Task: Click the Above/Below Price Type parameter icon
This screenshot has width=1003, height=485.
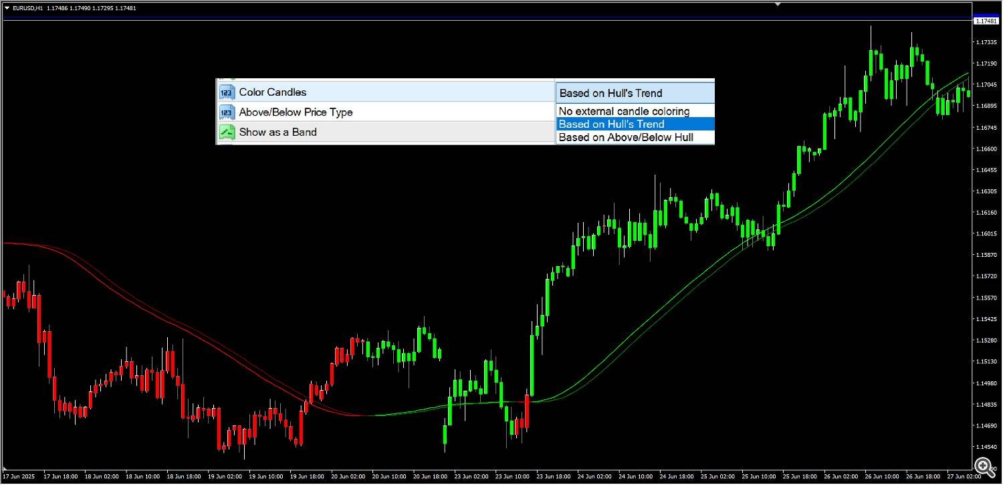Action: [227, 112]
